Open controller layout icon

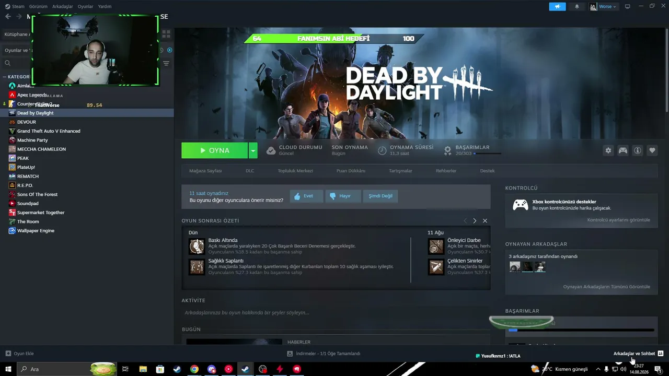[x=623, y=150]
